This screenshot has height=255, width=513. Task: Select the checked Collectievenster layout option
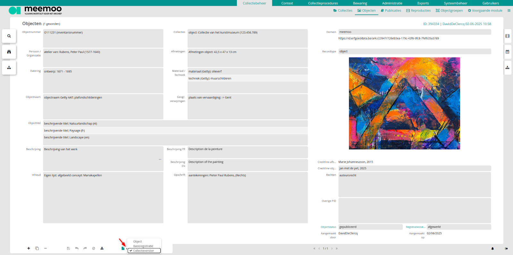coord(144,251)
